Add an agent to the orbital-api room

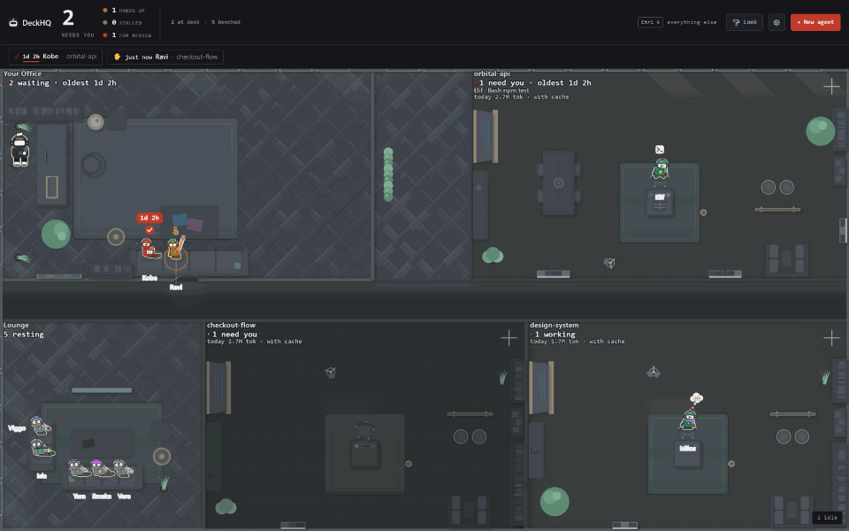[831, 86]
